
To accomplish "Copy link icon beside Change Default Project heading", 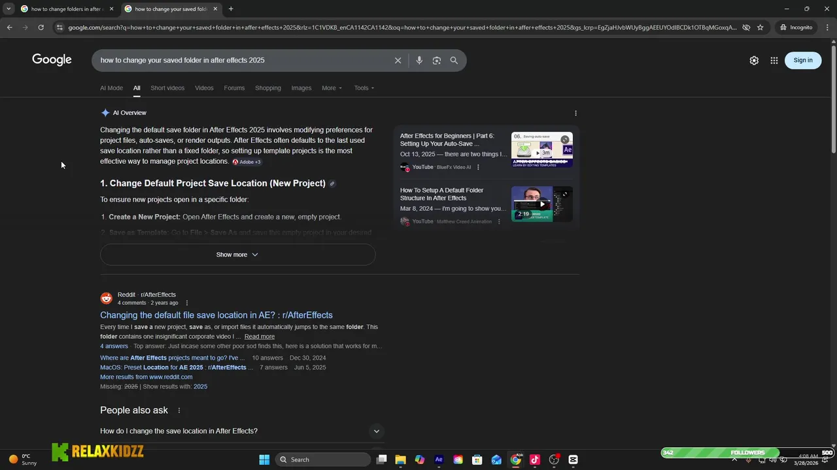I will [x=332, y=183].
